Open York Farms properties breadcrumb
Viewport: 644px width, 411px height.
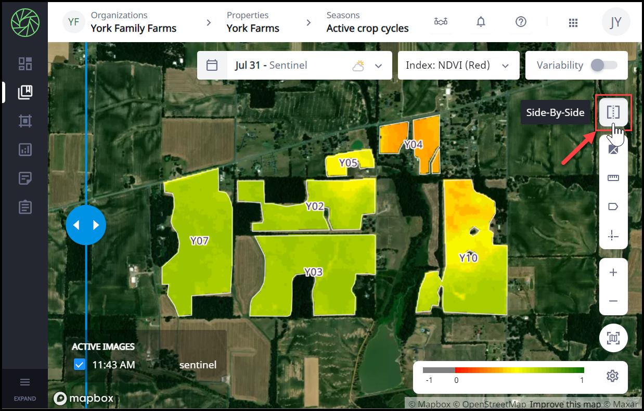(253, 22)
